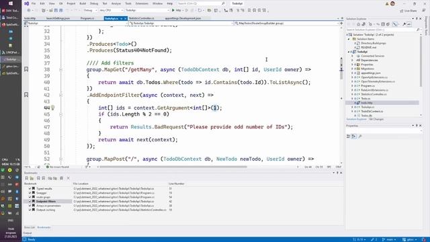The image size is (430, 242).
Task: Click the Visual Studio search box
Action: pos(201,3)
